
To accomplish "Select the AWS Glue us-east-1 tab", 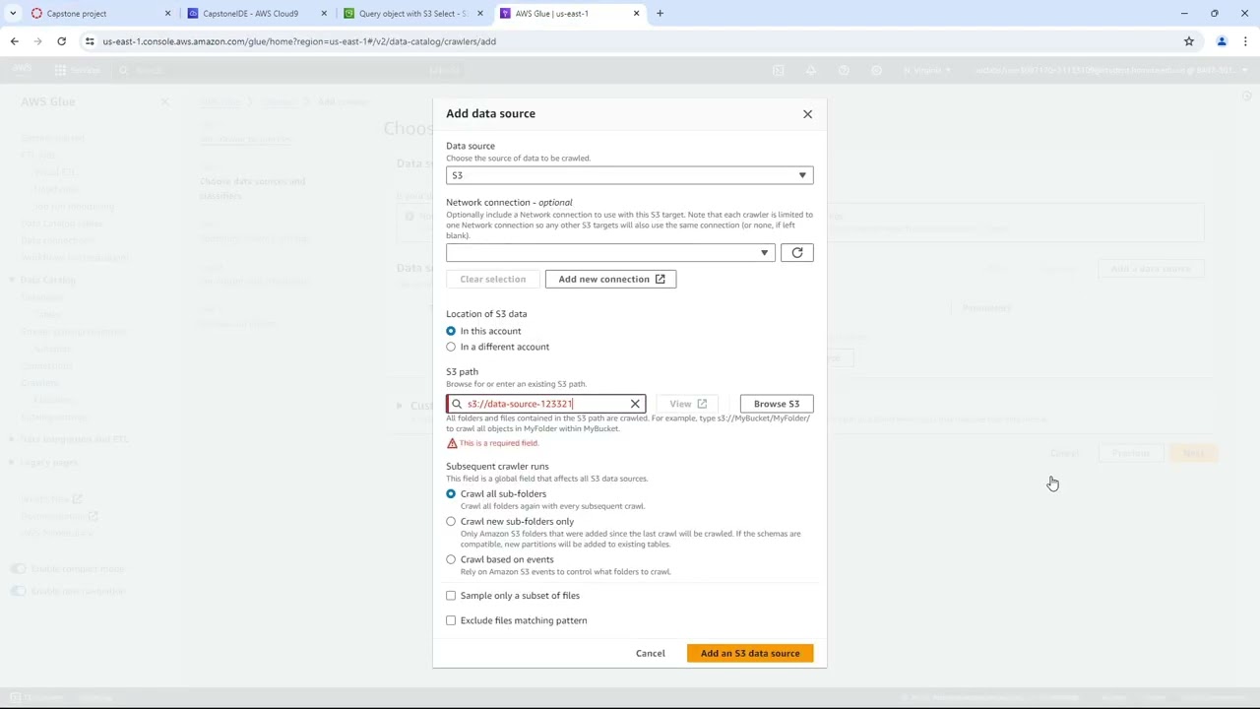I will click(567, 14).
